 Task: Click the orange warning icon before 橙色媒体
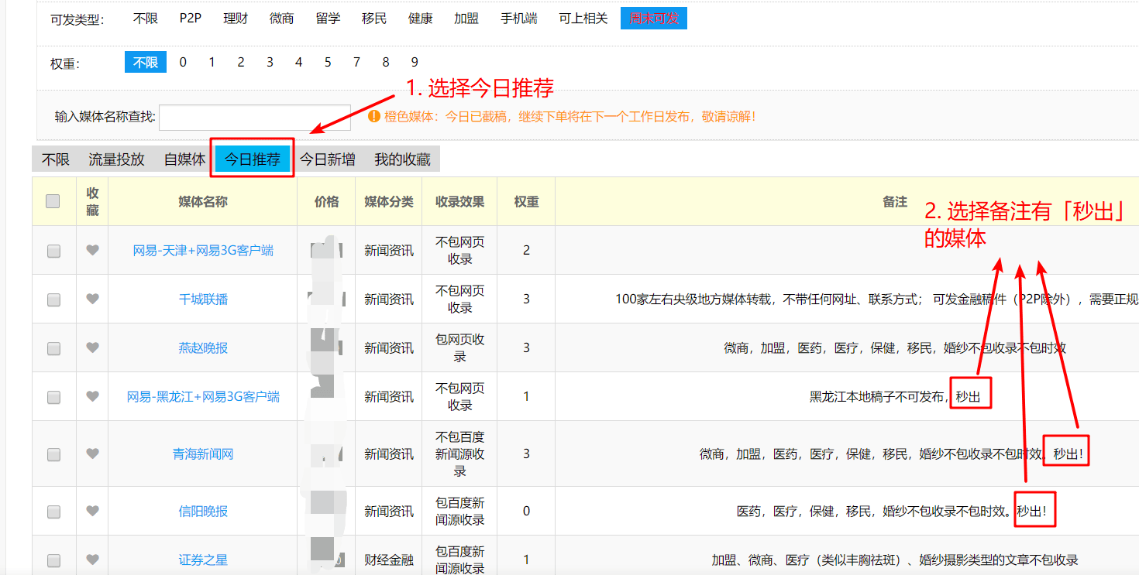click(374, 116)
